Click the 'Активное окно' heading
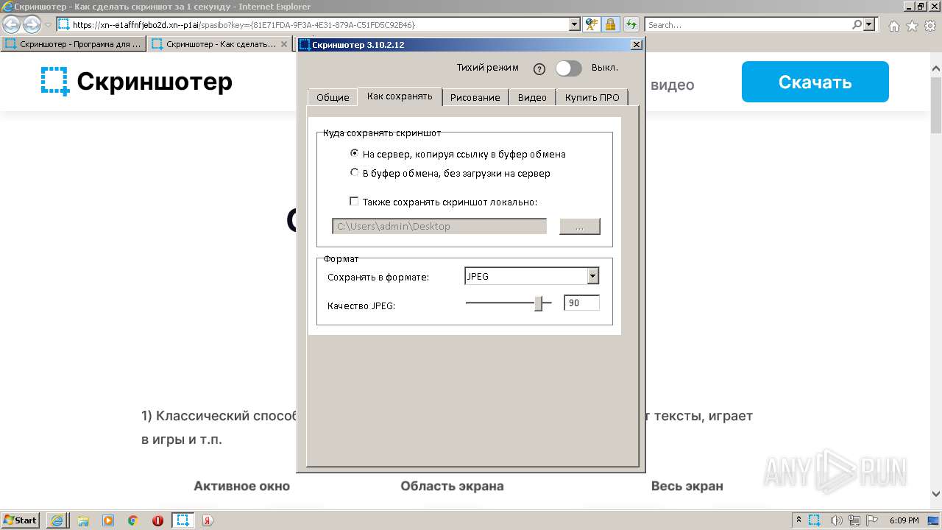The height and width of the screenshot is (530, 942). click(x=241, y=486)
